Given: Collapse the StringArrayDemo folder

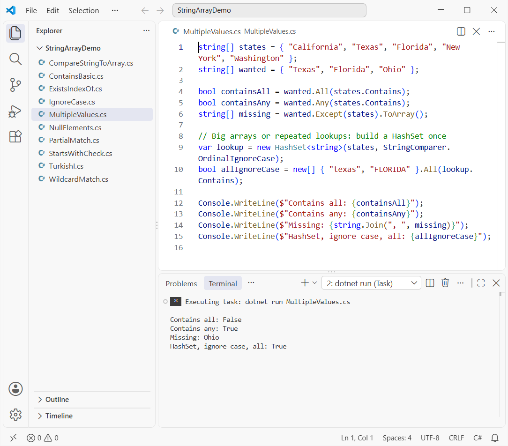Looking at the screenshot, I should point(39,48).
